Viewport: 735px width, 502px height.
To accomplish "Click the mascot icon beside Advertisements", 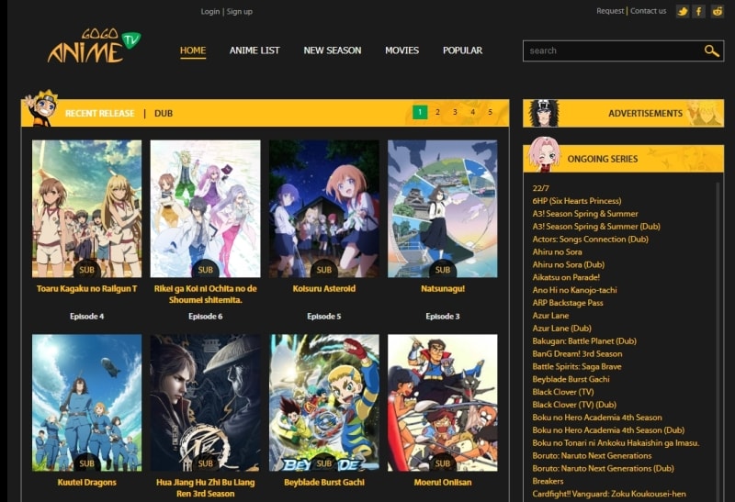I will 544,113.
